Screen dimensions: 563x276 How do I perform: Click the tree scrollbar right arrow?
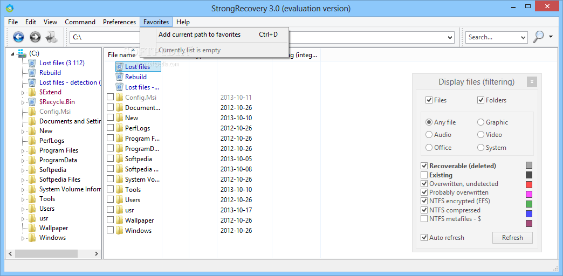coord(97,253)
